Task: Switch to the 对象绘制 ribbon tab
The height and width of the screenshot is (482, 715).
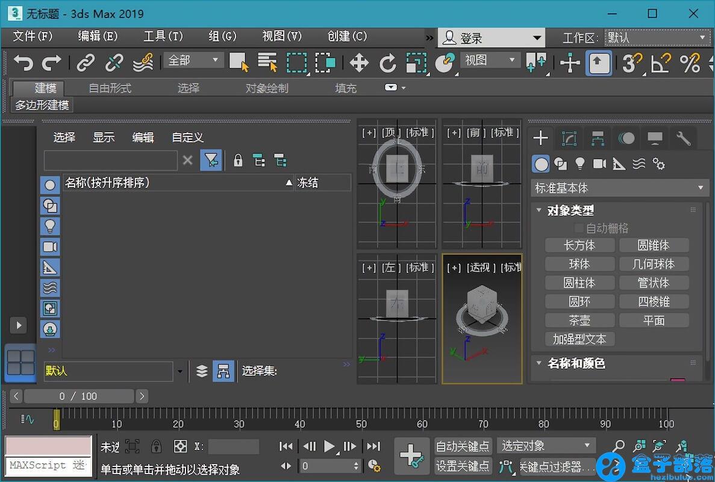Action: click(267, 88)
